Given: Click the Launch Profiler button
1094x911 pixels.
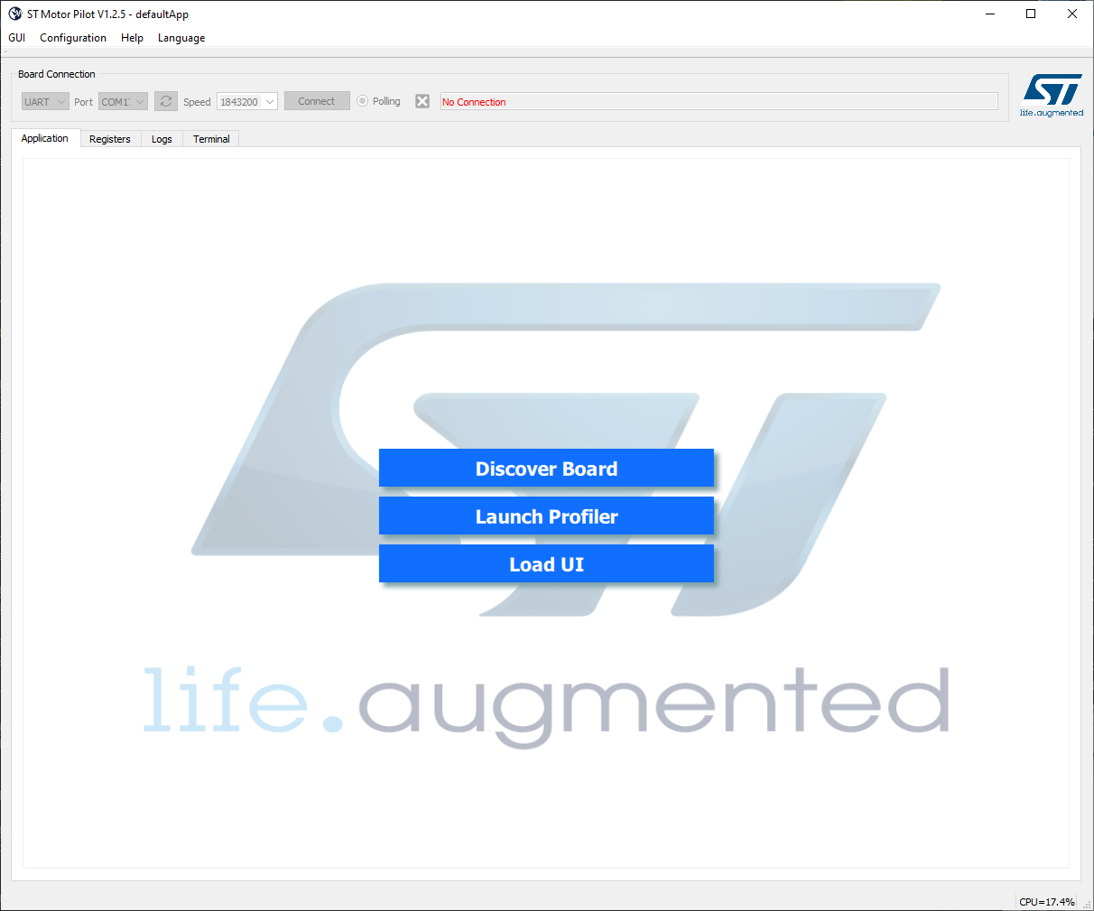Looking at the screenshot, I should 546,516.
